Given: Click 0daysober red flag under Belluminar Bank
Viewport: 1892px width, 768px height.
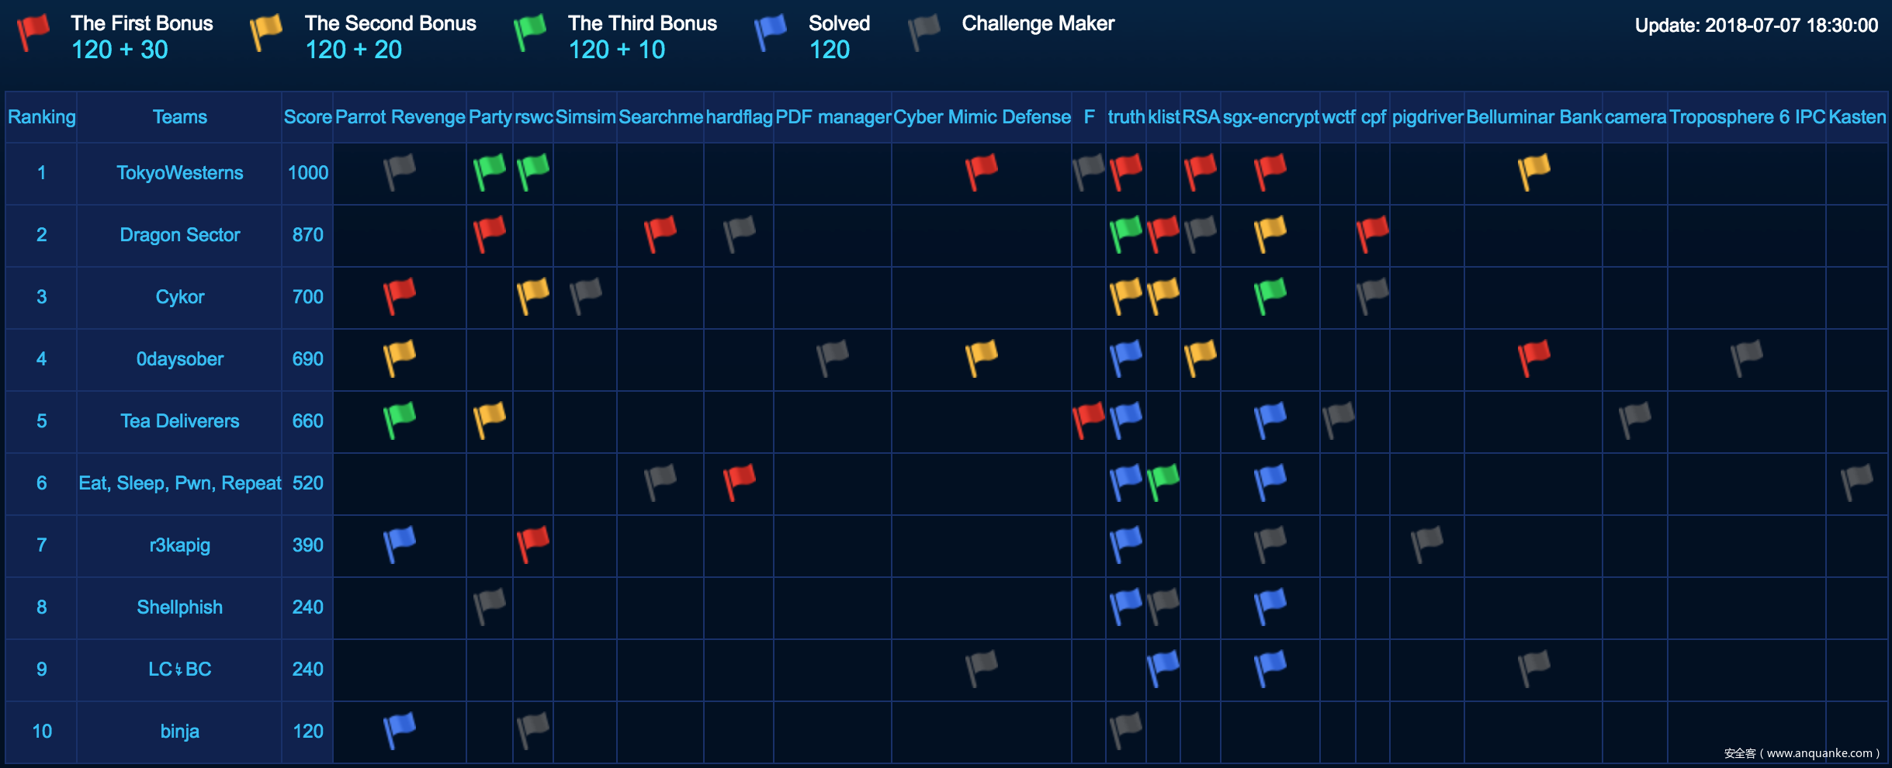Looking at the screenshot, I should tap(1534, 358).
